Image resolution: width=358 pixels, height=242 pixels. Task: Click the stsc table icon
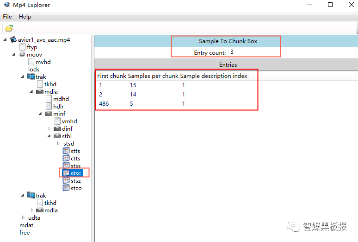coord(66,173)
